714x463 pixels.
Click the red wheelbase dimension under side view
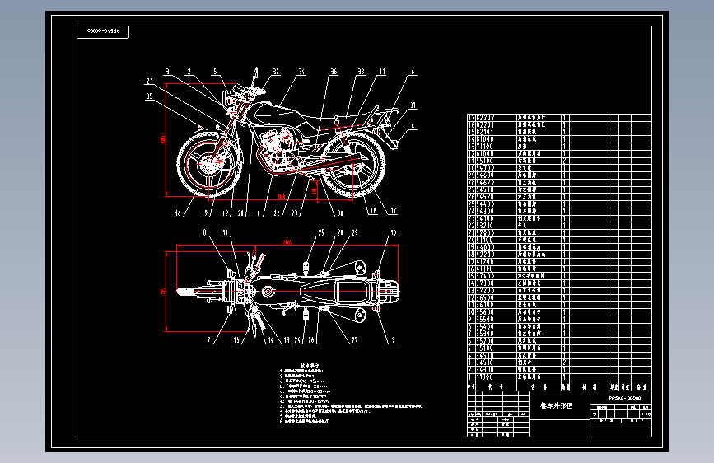click(x=281, y=197)
